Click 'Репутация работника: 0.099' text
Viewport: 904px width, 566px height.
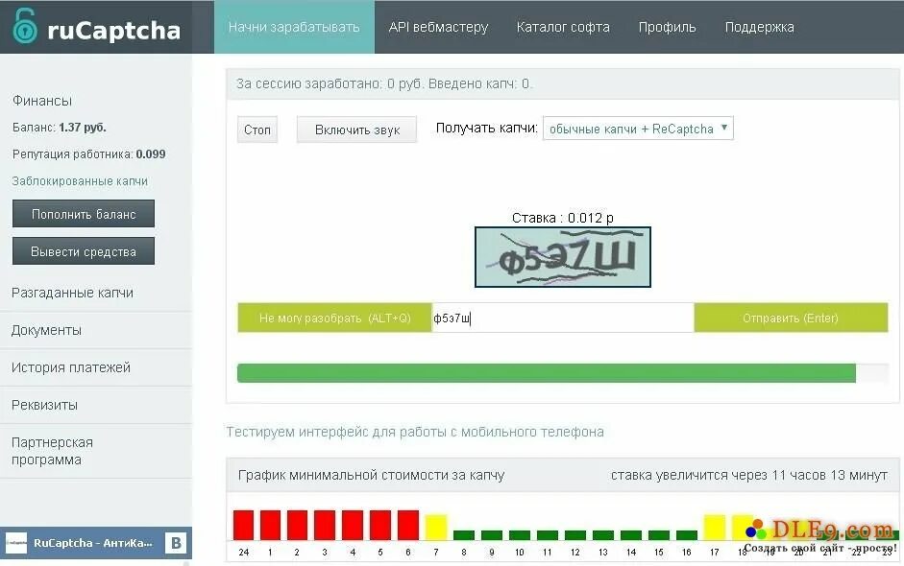tap(88, 153)
